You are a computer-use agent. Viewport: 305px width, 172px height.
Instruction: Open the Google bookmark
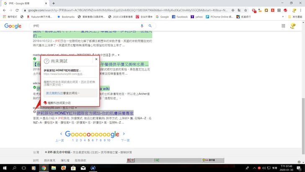[163, 17]
